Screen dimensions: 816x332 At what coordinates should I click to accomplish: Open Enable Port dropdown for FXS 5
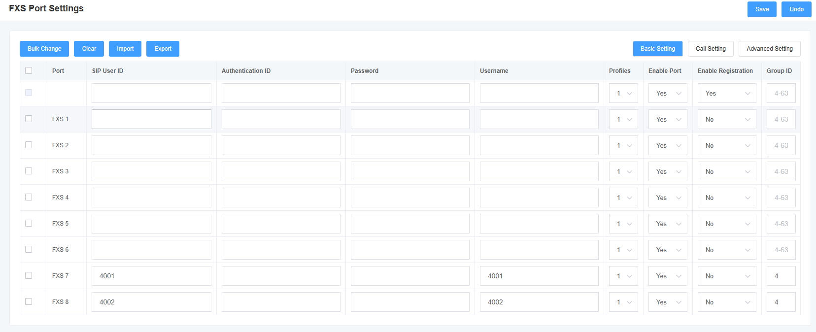coord(668,224)
